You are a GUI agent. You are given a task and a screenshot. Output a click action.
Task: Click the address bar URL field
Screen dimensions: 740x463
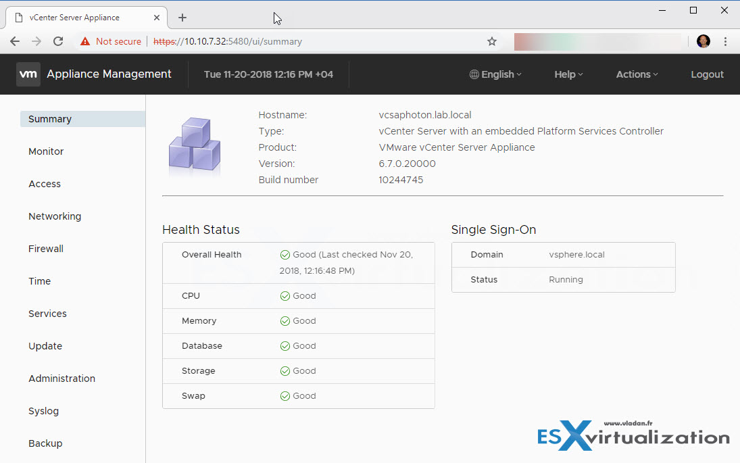tap(304, 41)
